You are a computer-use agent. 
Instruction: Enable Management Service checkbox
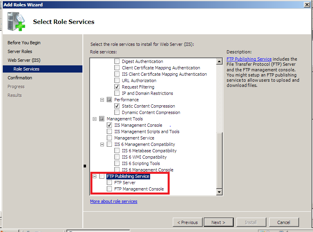pos(109,138)
